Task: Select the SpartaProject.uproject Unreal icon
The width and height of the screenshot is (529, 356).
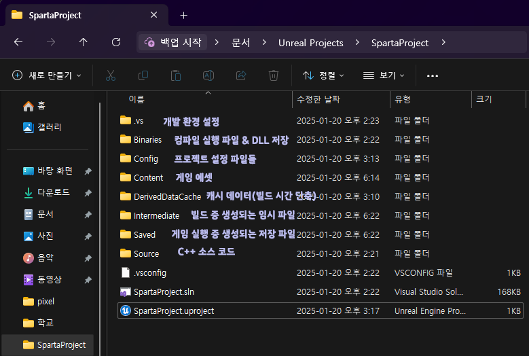Action: 126,310
